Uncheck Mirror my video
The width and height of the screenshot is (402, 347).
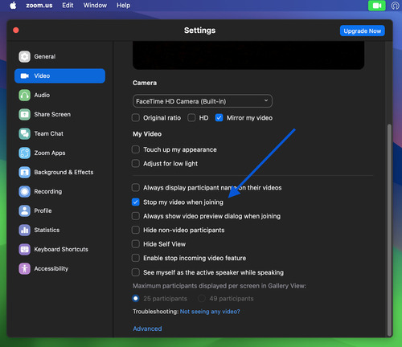click(x=219, y=117)
